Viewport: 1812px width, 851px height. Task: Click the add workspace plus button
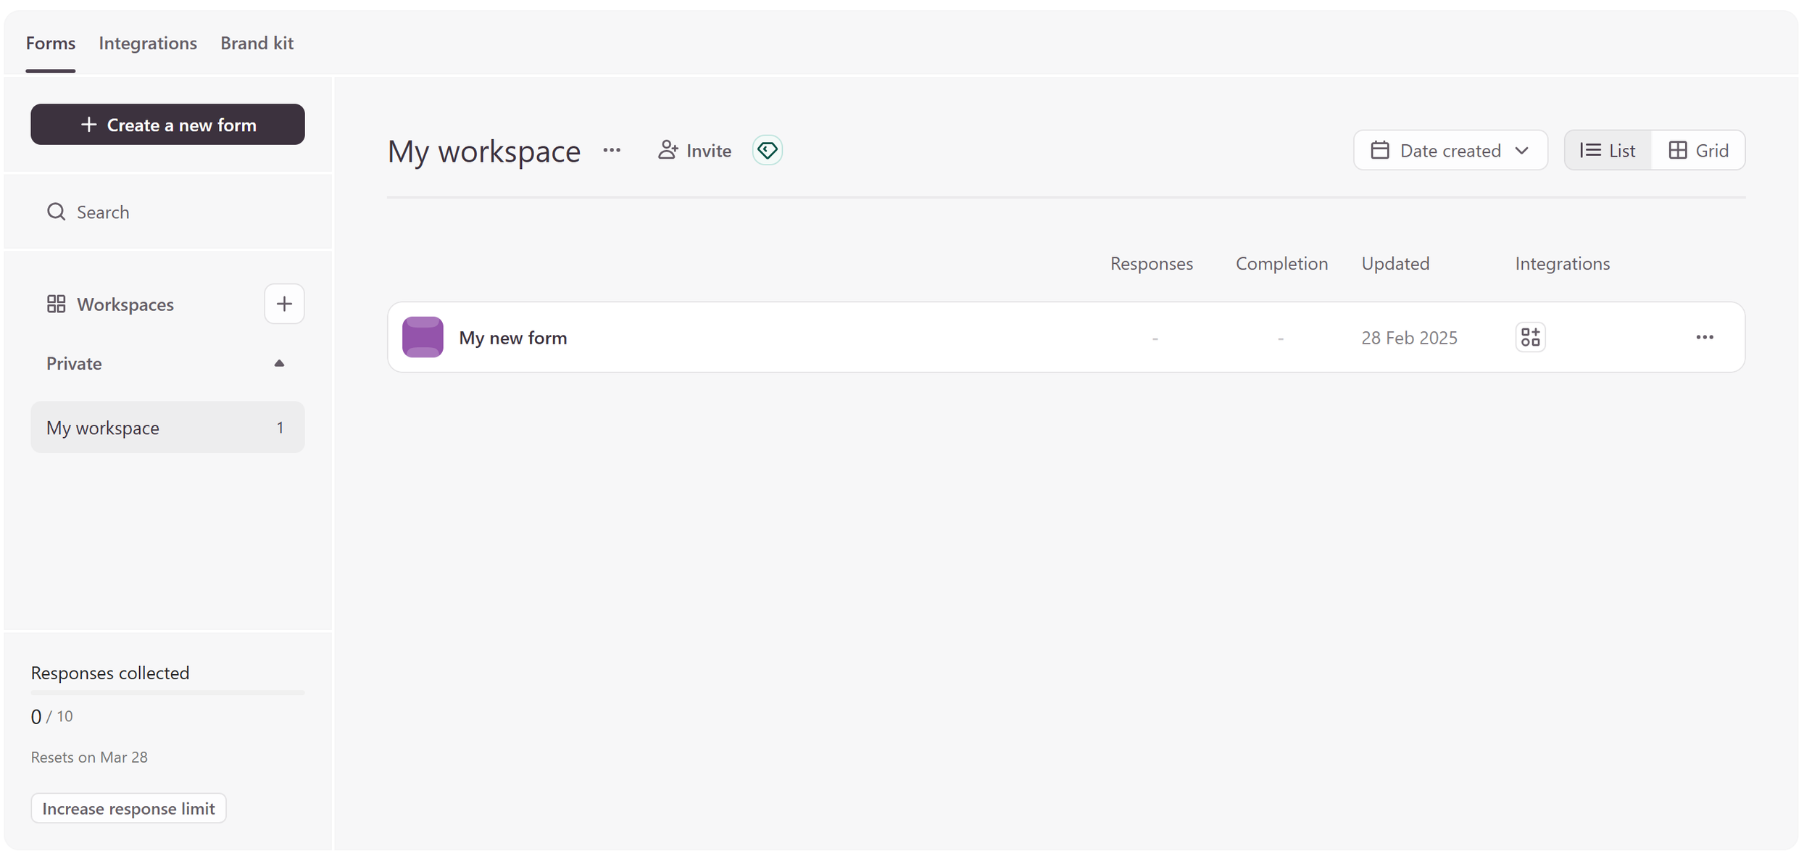click(284, 304)
